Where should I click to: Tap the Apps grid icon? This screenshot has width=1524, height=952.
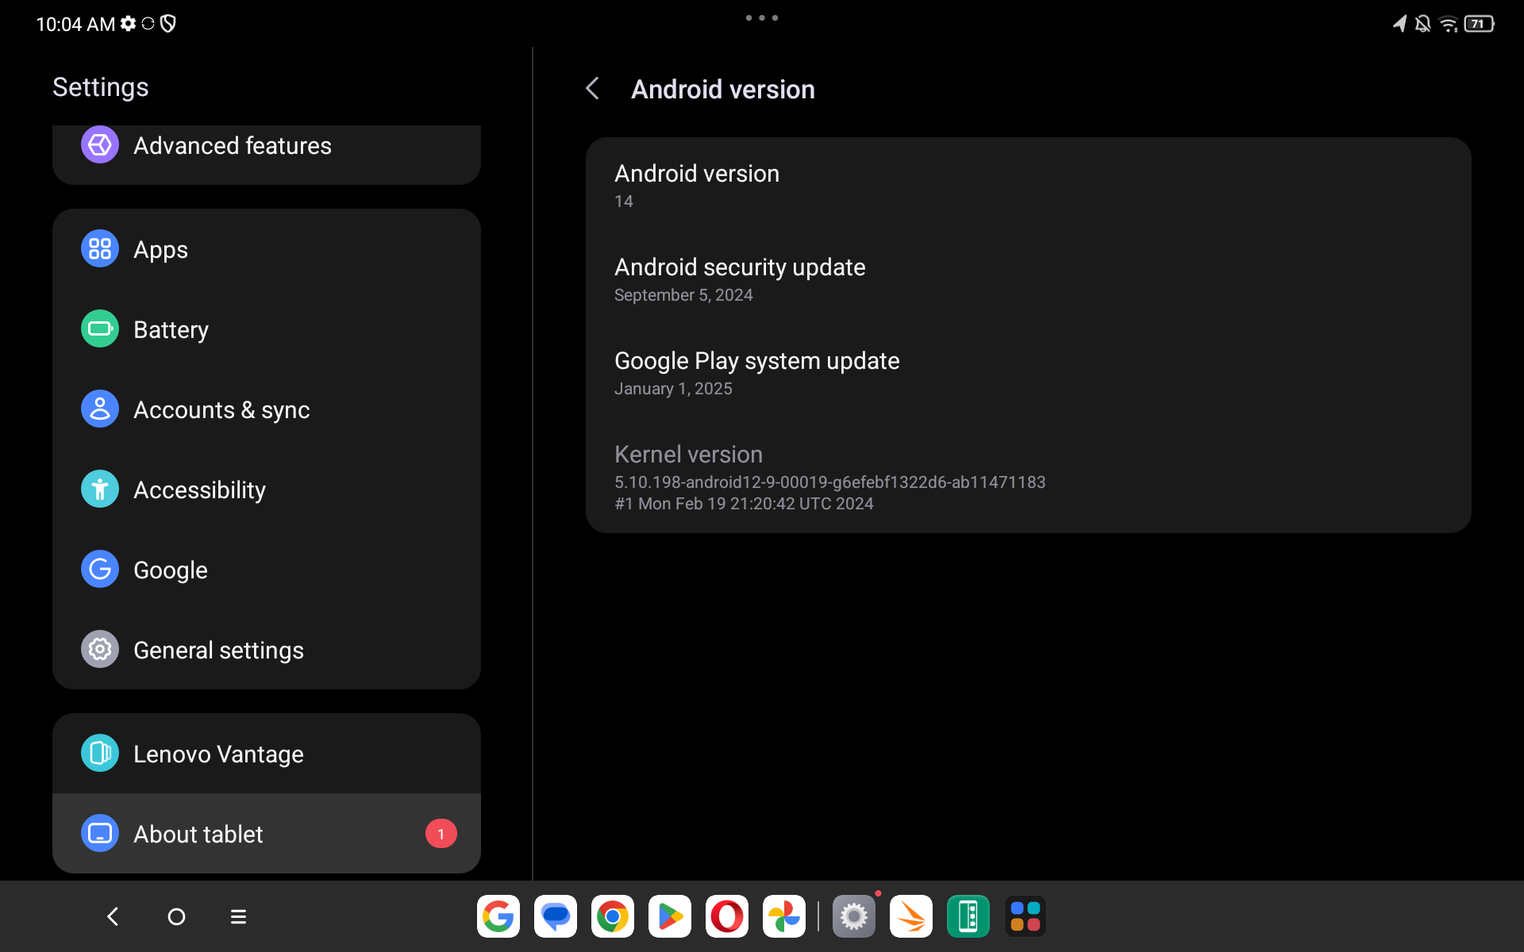100,249
